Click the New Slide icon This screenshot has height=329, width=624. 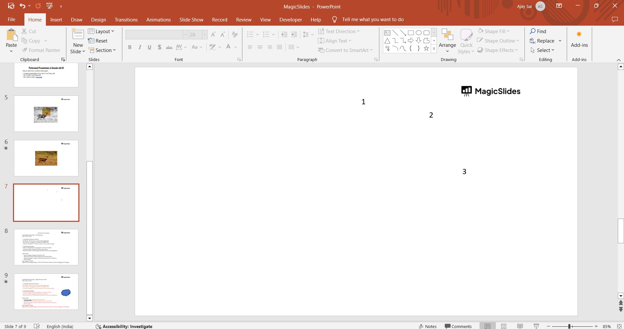(x=78, y=34)
